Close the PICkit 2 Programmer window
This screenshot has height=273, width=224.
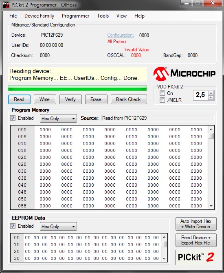pyautogui.click(x=213, y=3)
